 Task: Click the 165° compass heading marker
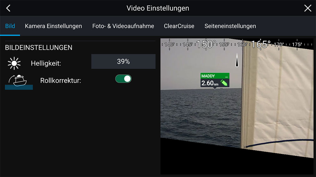261,44
